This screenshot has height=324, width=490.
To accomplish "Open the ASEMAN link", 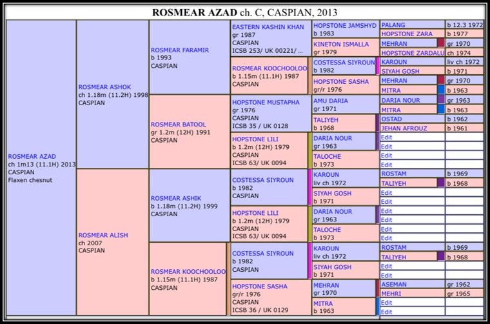I will [394, 285].
